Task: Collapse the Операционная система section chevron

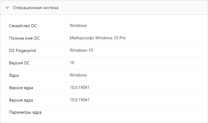Action: [7, 8]
